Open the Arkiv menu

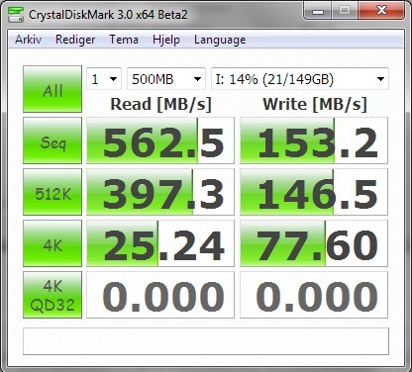click(x=29, y=40)
